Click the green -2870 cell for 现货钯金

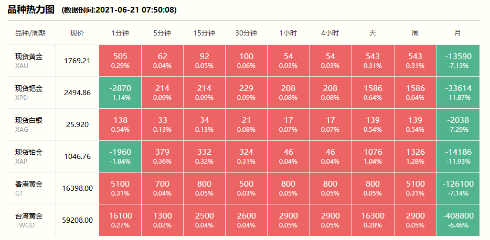coord(120,93)
